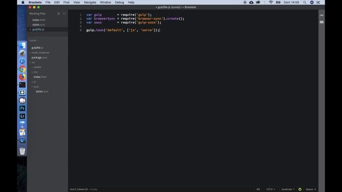Open the Working Files settings gear

tap(58, 13)
